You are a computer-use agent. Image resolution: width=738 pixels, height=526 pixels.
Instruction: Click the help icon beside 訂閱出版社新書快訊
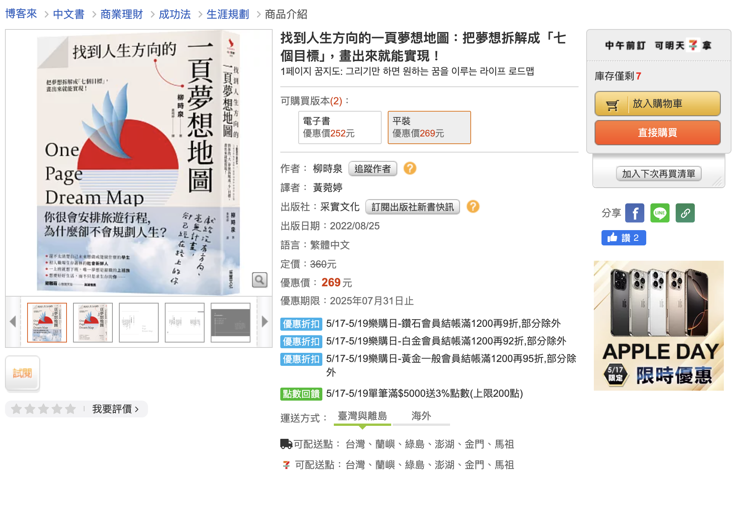click(473, 207)
